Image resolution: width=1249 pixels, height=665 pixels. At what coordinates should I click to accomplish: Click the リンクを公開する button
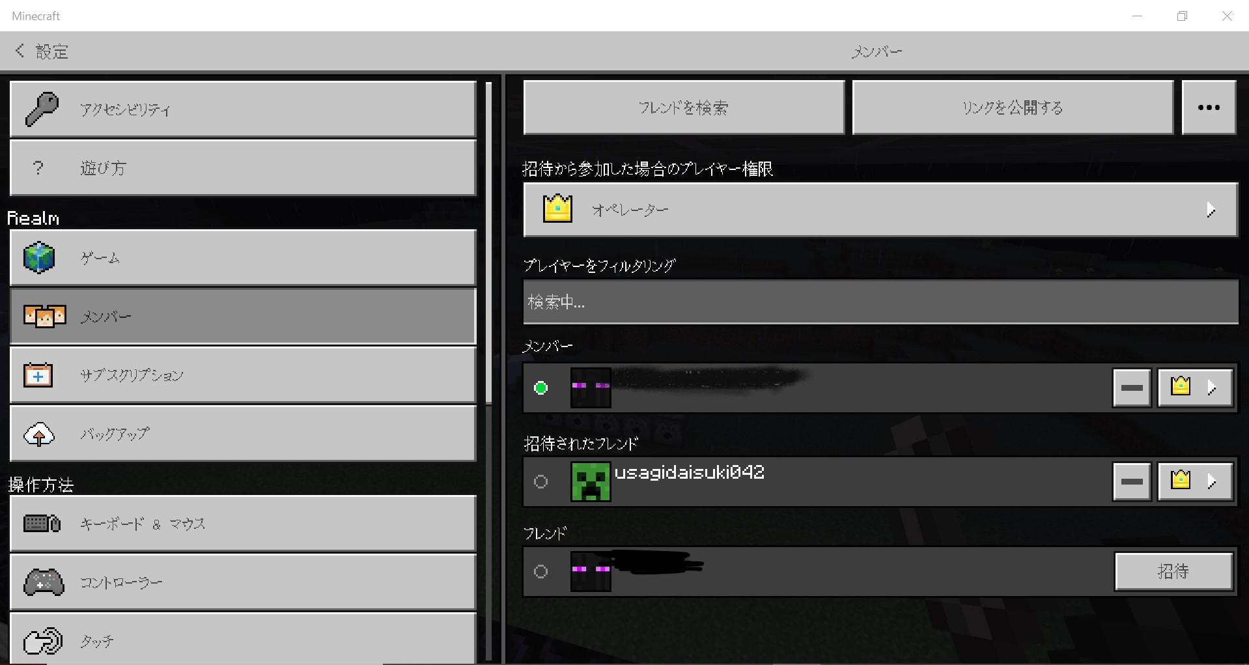click(x=1013, y=107)
